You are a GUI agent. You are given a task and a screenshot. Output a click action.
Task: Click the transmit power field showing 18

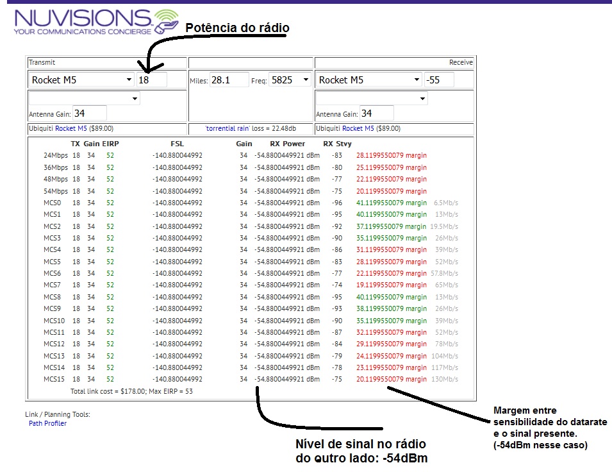tap(152, 80)
